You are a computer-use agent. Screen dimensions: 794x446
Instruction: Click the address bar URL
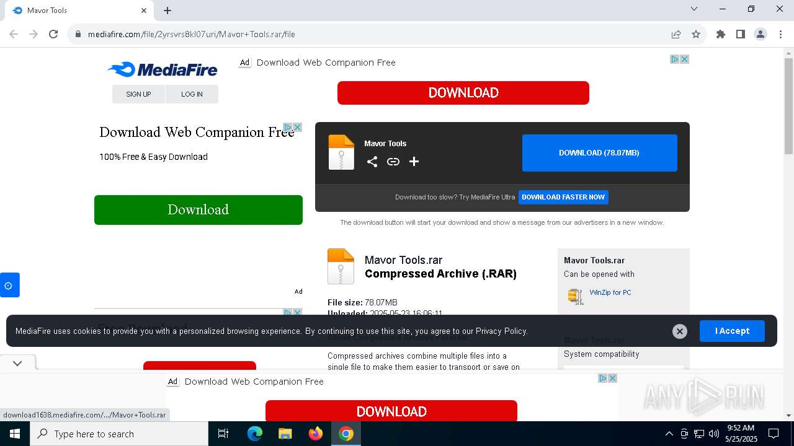[x=191, y=34]
